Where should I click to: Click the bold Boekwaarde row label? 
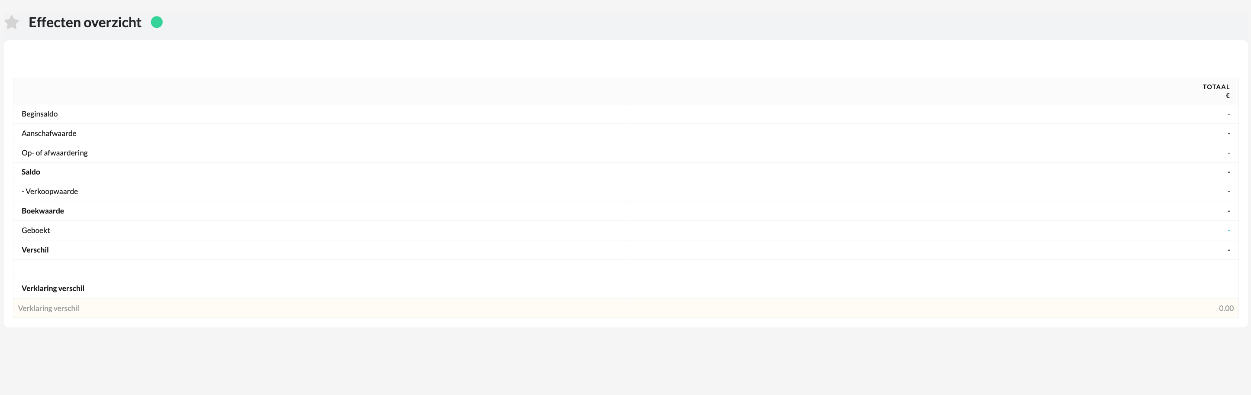[43, 211]
